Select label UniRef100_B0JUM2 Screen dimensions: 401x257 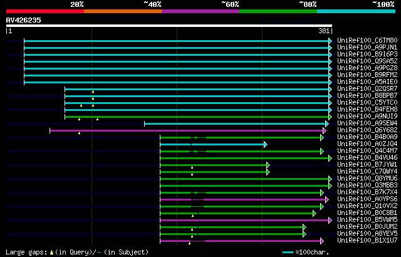tap(367, 226)
